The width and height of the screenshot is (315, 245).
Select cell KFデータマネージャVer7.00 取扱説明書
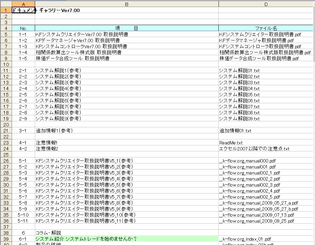[126, 40]
